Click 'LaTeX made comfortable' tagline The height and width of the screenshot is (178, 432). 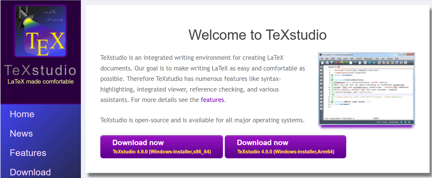click(40, 81)
